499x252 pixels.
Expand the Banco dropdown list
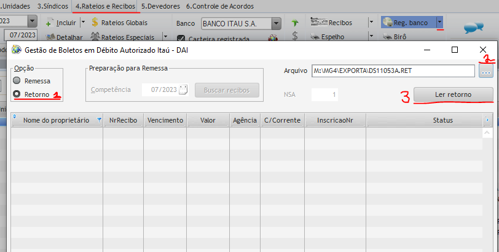[277, 23]
